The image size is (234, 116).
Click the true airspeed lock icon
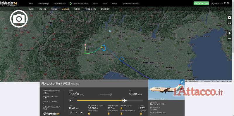109,113
